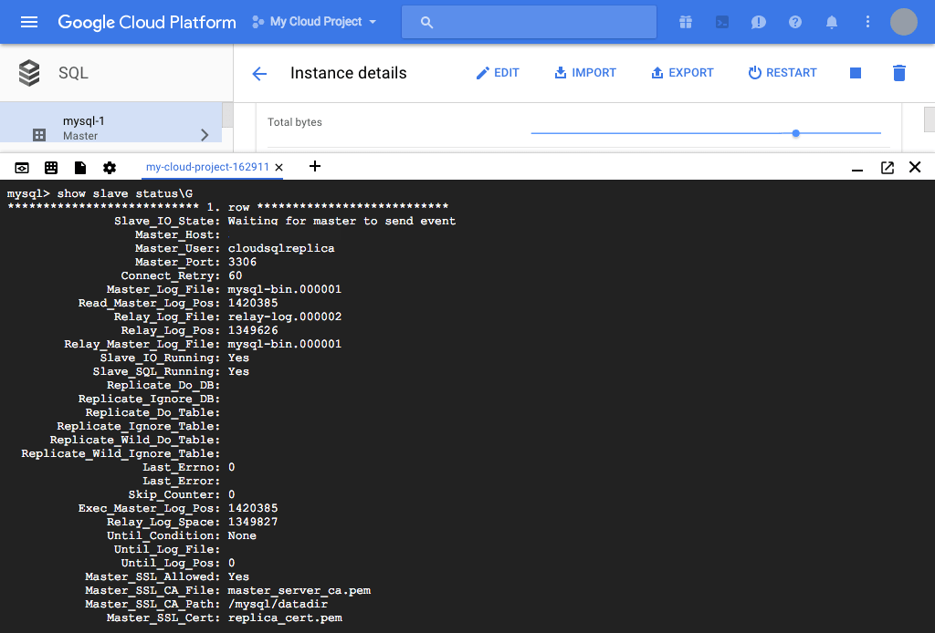Viewport: 935px width, 633px height.
Task: Click the Total bytes chart slider handle
Action: click(x=795, y=133)
